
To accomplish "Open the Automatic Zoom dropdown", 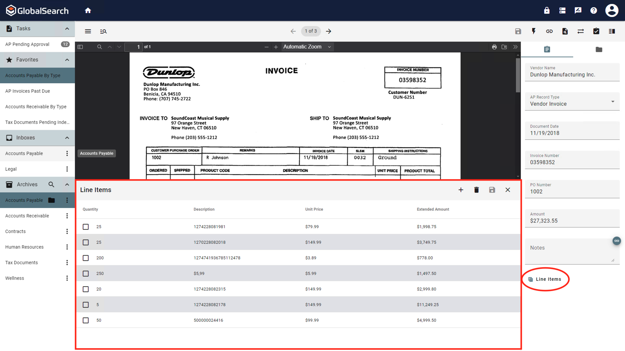I will click(307, 47).
